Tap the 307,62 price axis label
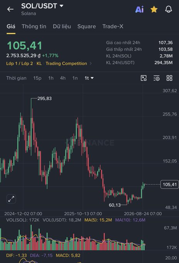 point(170,91)
